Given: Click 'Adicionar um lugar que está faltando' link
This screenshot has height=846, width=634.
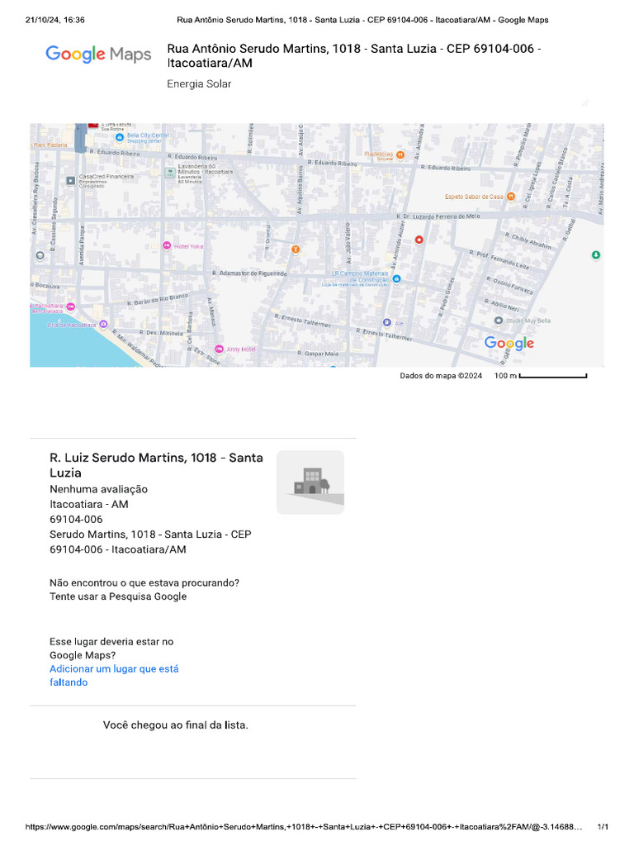Looking at the screenshot, I should (114, 676).
